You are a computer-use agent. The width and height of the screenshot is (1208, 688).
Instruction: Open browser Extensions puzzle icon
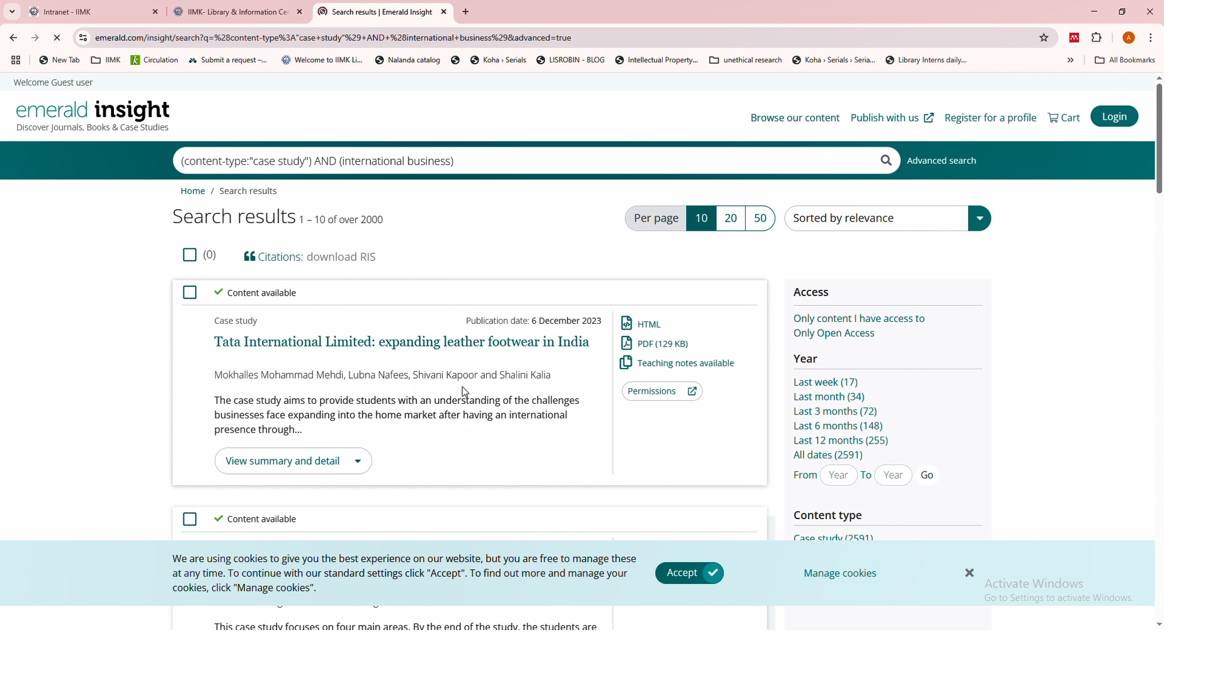(x=1097, y=38)
